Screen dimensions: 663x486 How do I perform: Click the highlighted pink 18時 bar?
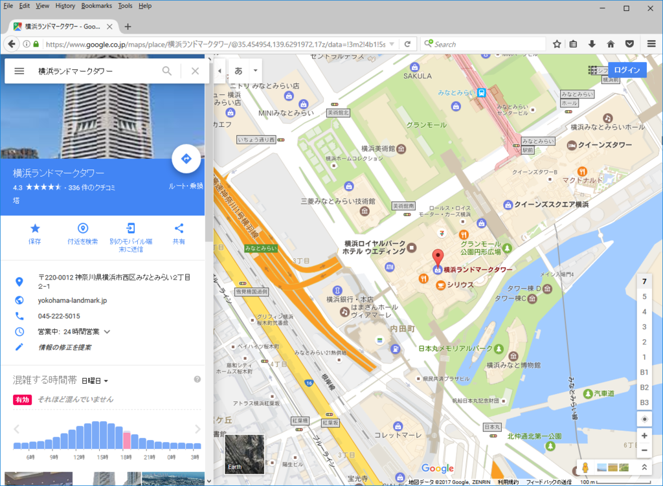pyautogui.click(x=126, y=440)
